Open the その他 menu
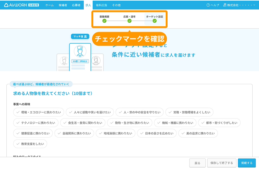The image size is (259, 169). [x=116, y=5]
